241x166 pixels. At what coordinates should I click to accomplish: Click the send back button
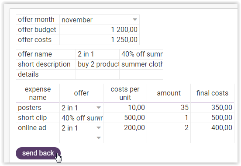point(38,153)
